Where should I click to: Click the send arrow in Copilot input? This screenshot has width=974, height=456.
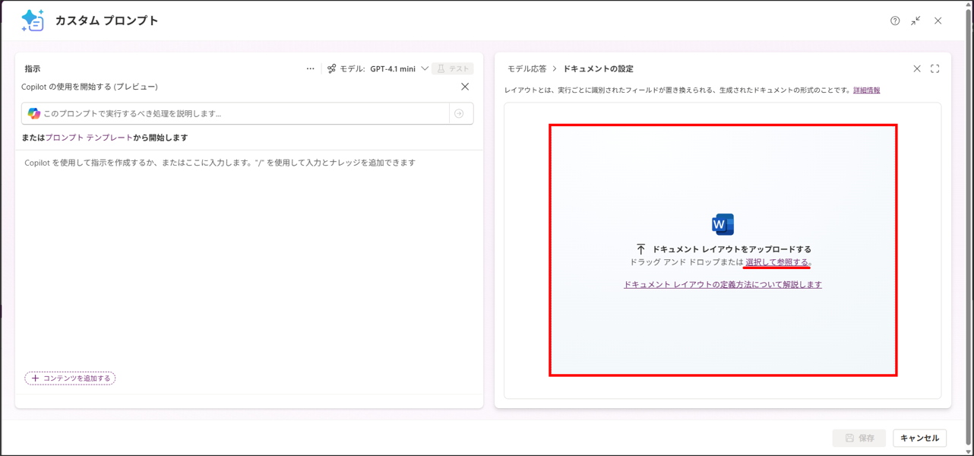(459, 114)
